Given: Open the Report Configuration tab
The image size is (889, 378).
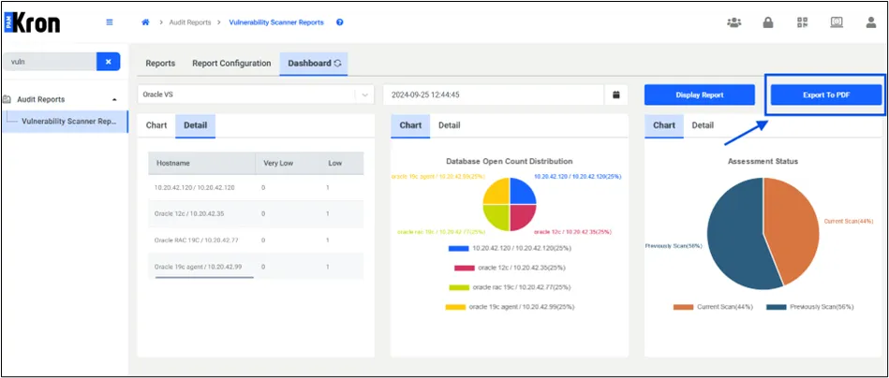Looking at the screenshot, I should pos(231,64).
